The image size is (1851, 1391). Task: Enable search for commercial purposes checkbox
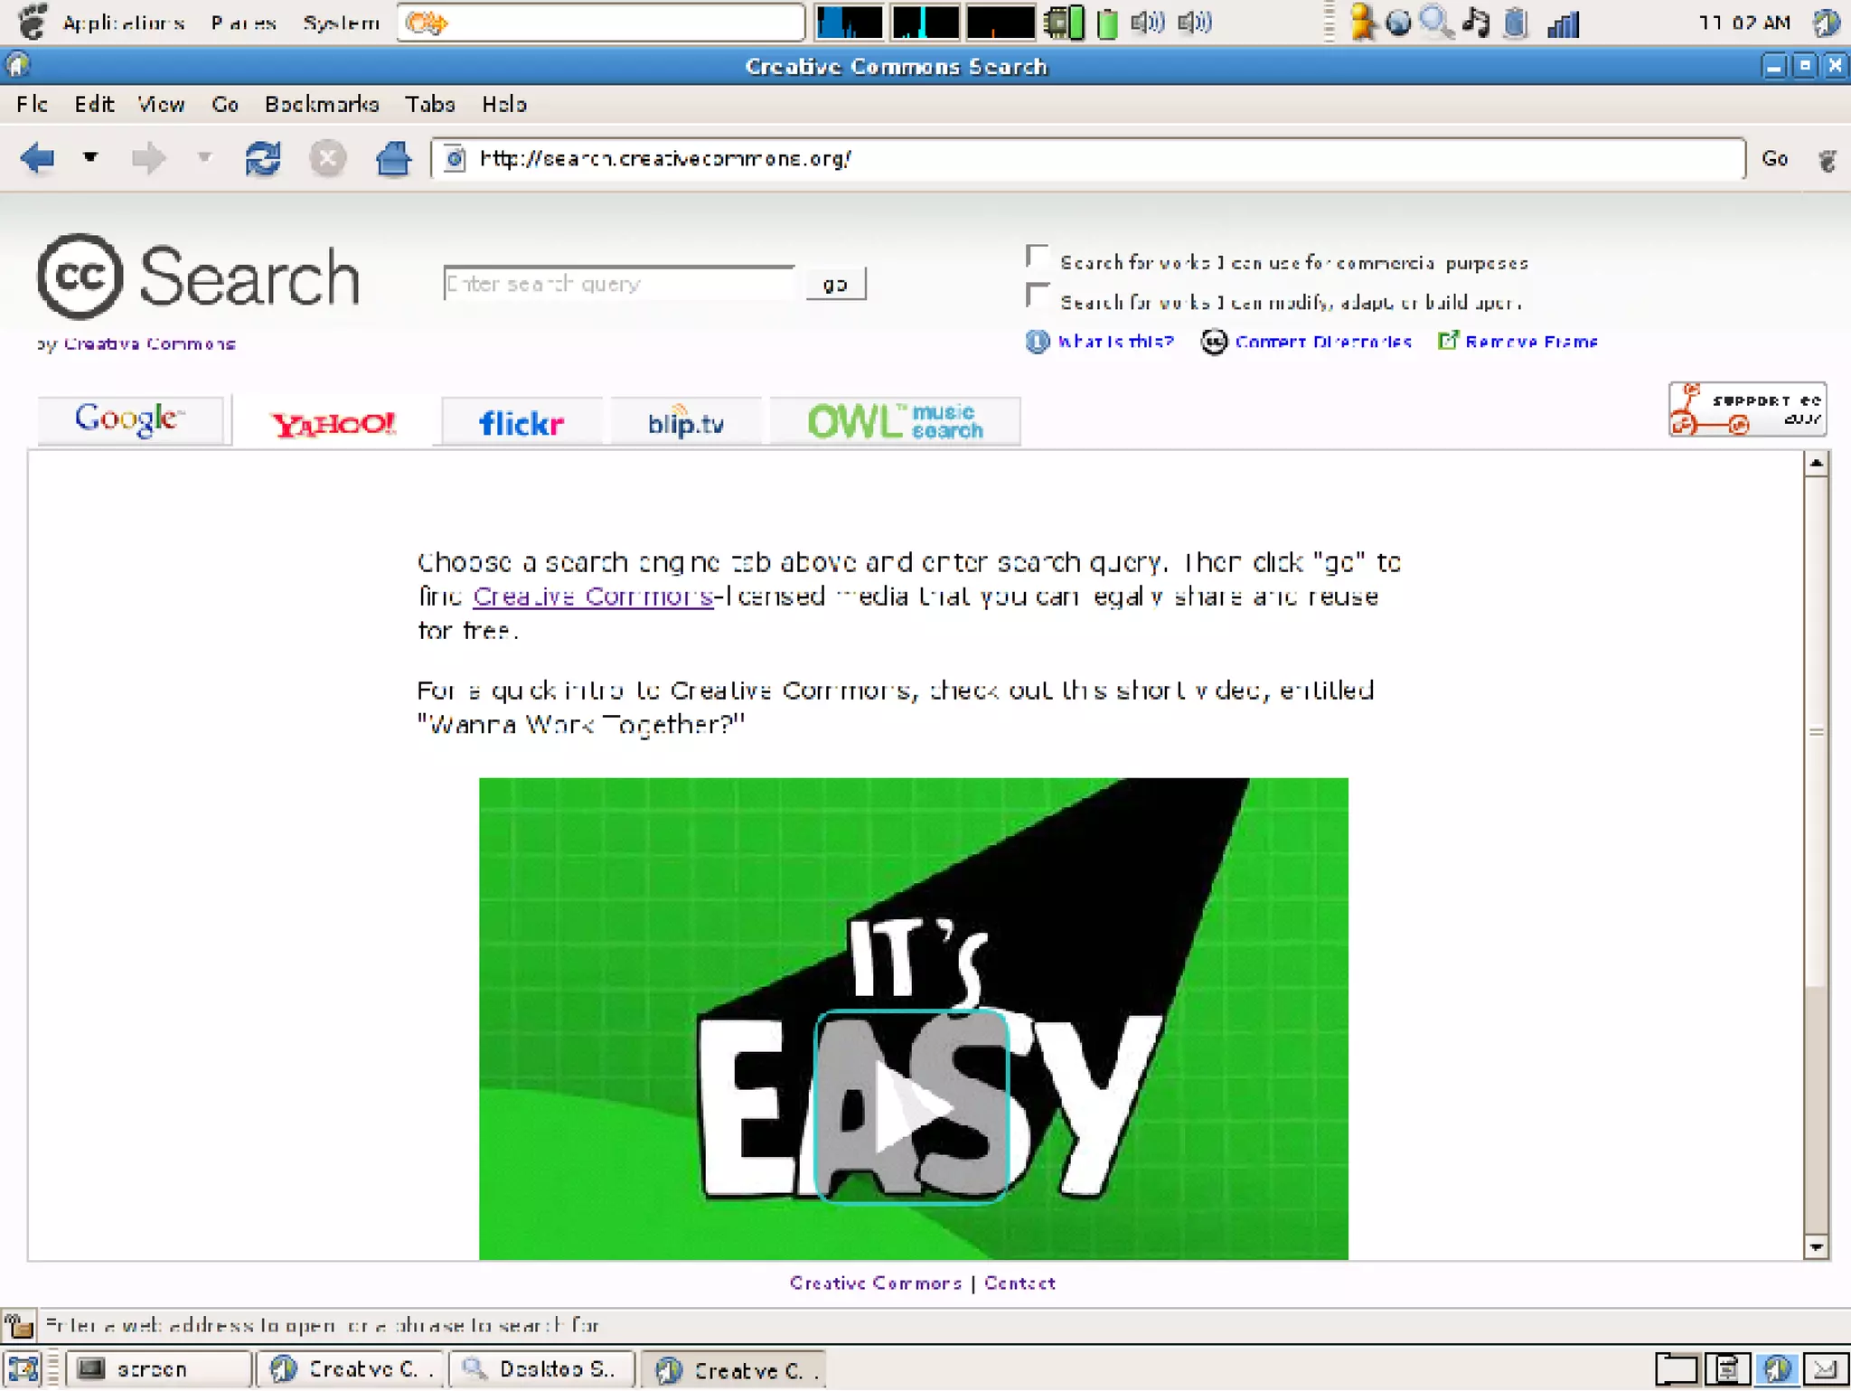click(1038, 258)
